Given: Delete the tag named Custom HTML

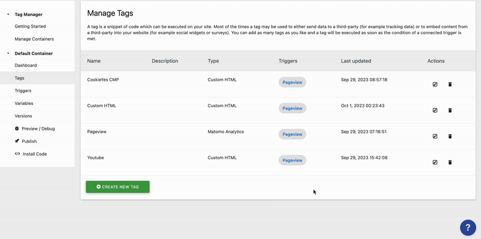Looking at the screenshot, I should click(x=450, y=110).
